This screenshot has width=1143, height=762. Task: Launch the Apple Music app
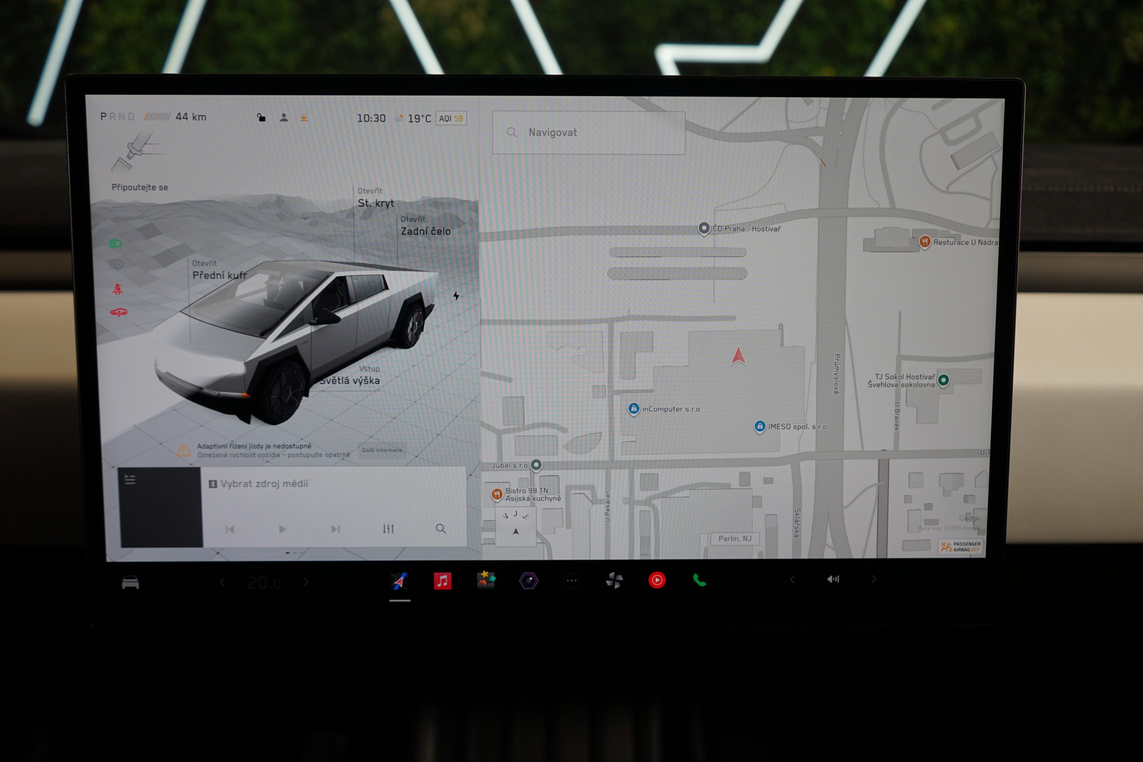tap(442, 581)
